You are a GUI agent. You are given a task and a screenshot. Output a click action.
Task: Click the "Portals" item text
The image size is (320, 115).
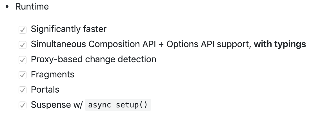(45, 89)
